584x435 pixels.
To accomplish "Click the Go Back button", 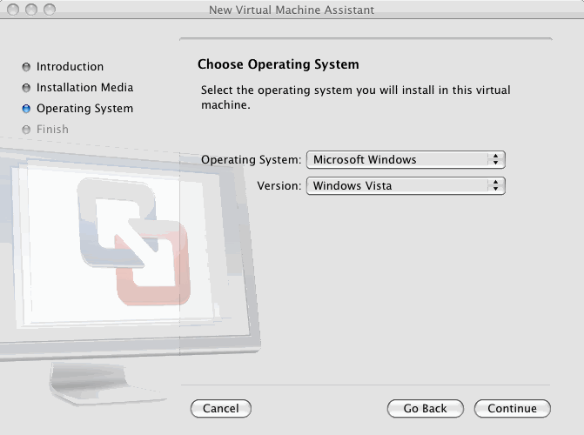I will pyautogui.click(x=426, y=409).
